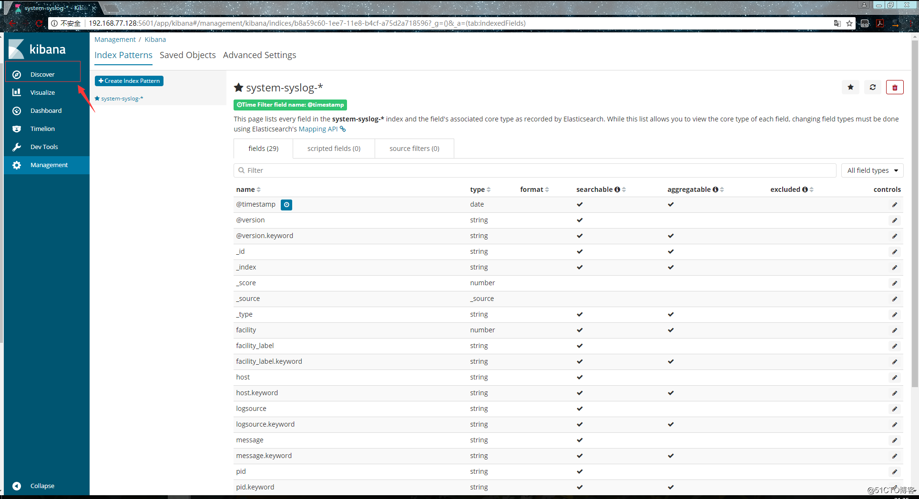Edit the _index field pencil
The width and height of the screenshot is (919, 499).
(895, 268)
